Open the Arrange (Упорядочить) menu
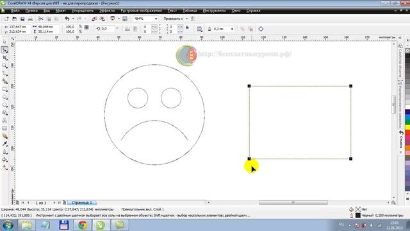Image resolution: width=410 pixels, height=231 pixels. [x=83, y=11]
